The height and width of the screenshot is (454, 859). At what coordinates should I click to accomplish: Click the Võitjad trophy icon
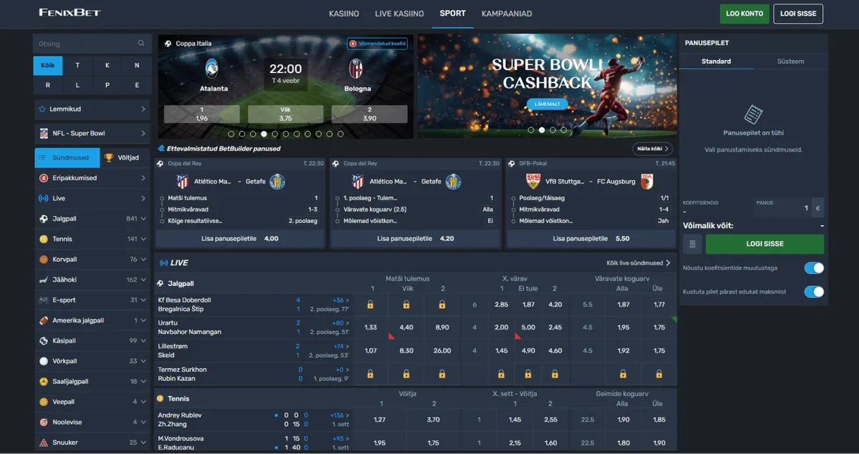pyautogui.click(x=109, y=157)
